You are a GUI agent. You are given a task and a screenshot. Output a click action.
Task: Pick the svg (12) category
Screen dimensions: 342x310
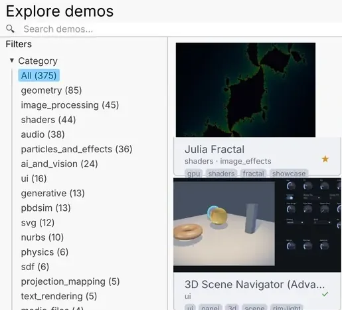pos(38,223)
